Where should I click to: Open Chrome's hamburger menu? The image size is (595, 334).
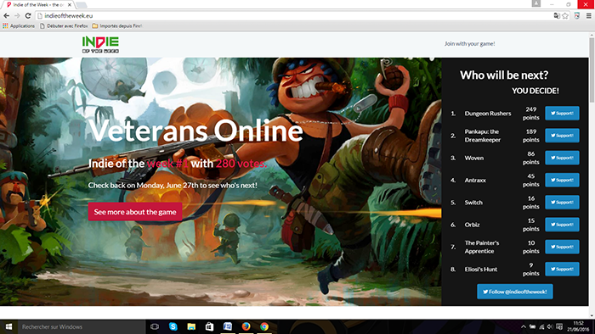click(x=588, y=15)
